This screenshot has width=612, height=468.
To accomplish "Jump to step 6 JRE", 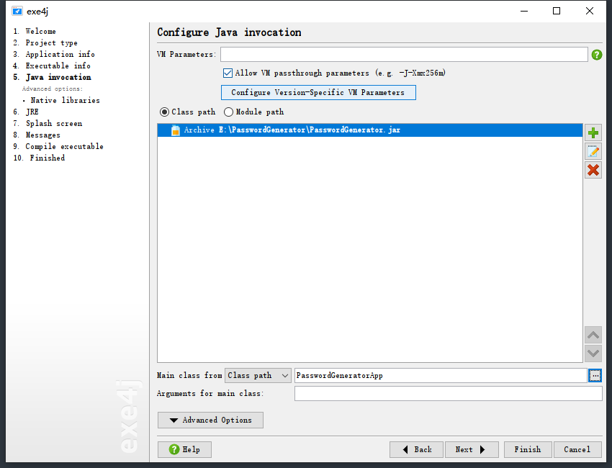I will click(x=26, y=112).
